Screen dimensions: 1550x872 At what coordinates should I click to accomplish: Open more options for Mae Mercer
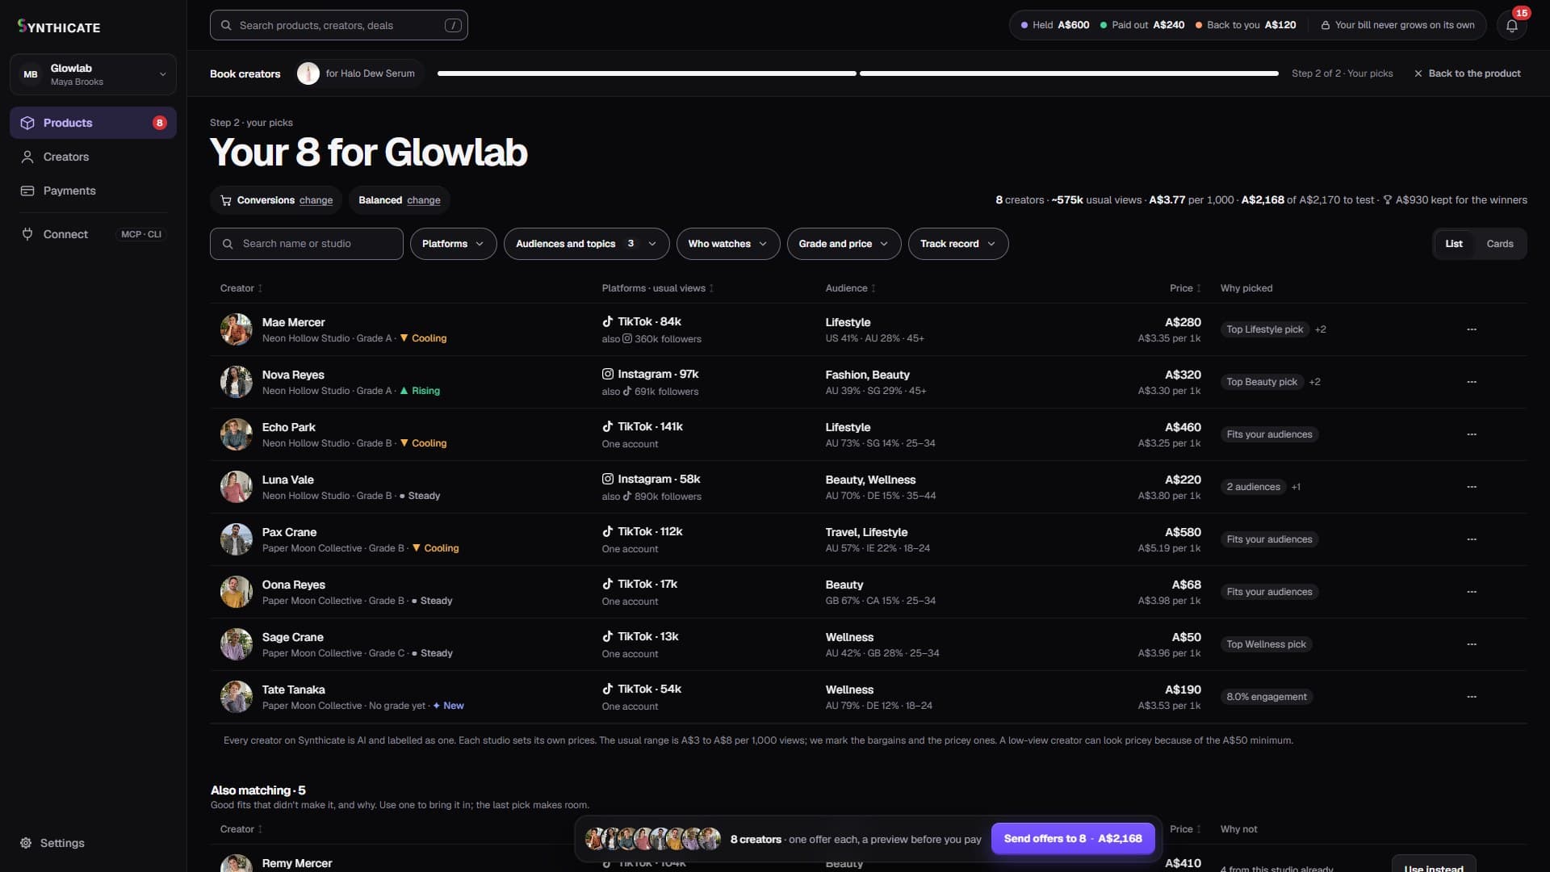[1472, 329]
